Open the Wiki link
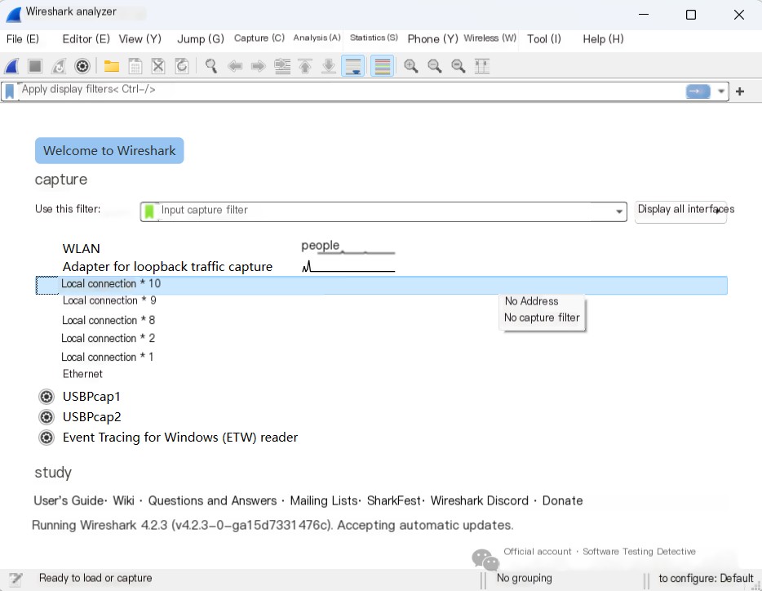 click(x=123, y=500)
